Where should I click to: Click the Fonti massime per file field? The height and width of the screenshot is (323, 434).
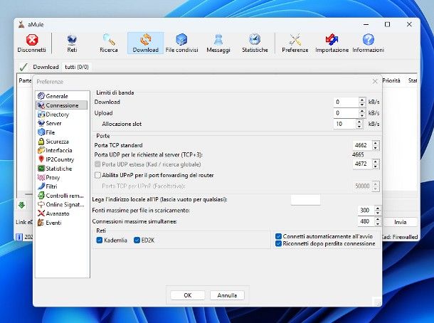[366, 211]
